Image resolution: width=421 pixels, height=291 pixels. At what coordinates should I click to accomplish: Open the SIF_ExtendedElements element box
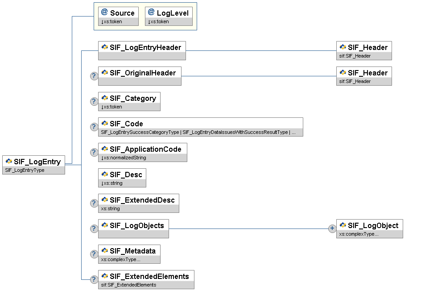coord(146,276)
